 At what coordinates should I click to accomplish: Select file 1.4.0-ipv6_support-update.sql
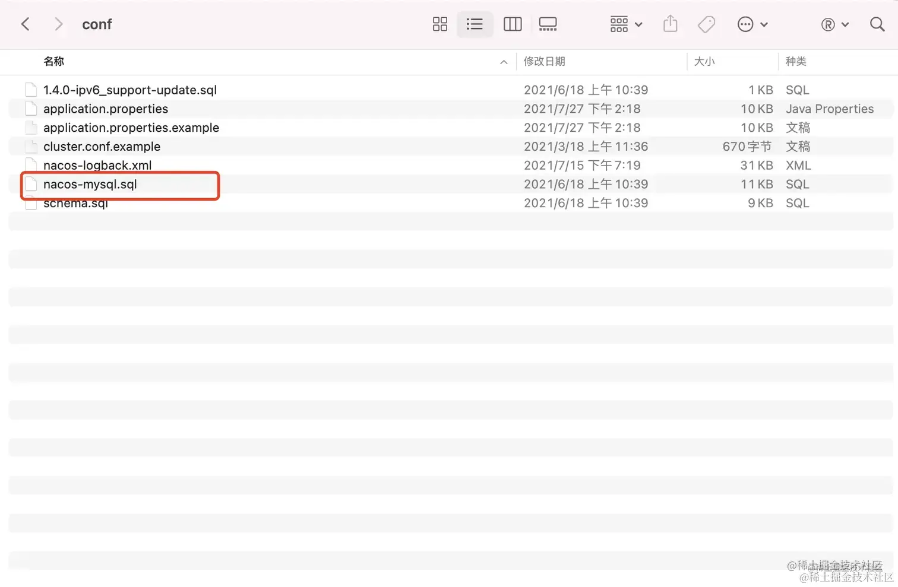pos(130,90)
